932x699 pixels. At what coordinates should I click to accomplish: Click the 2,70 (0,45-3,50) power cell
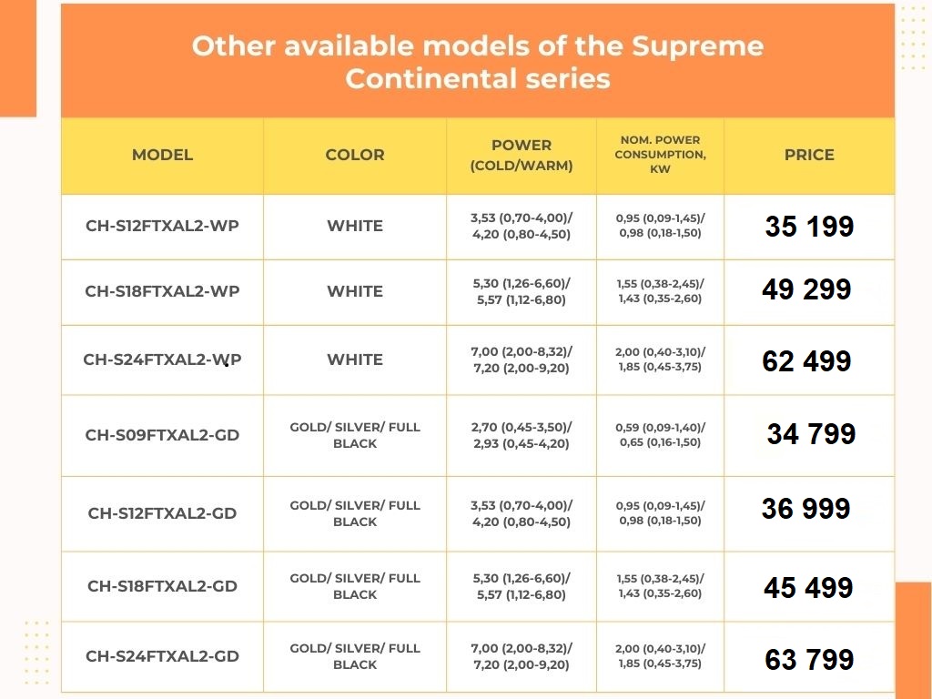522,435
